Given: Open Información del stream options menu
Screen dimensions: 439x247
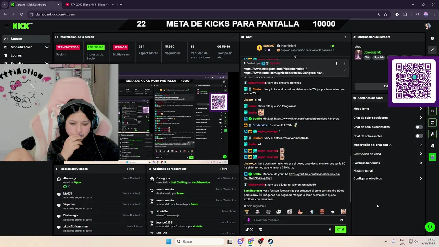Looking at the screenshot, I should (420, 37).
